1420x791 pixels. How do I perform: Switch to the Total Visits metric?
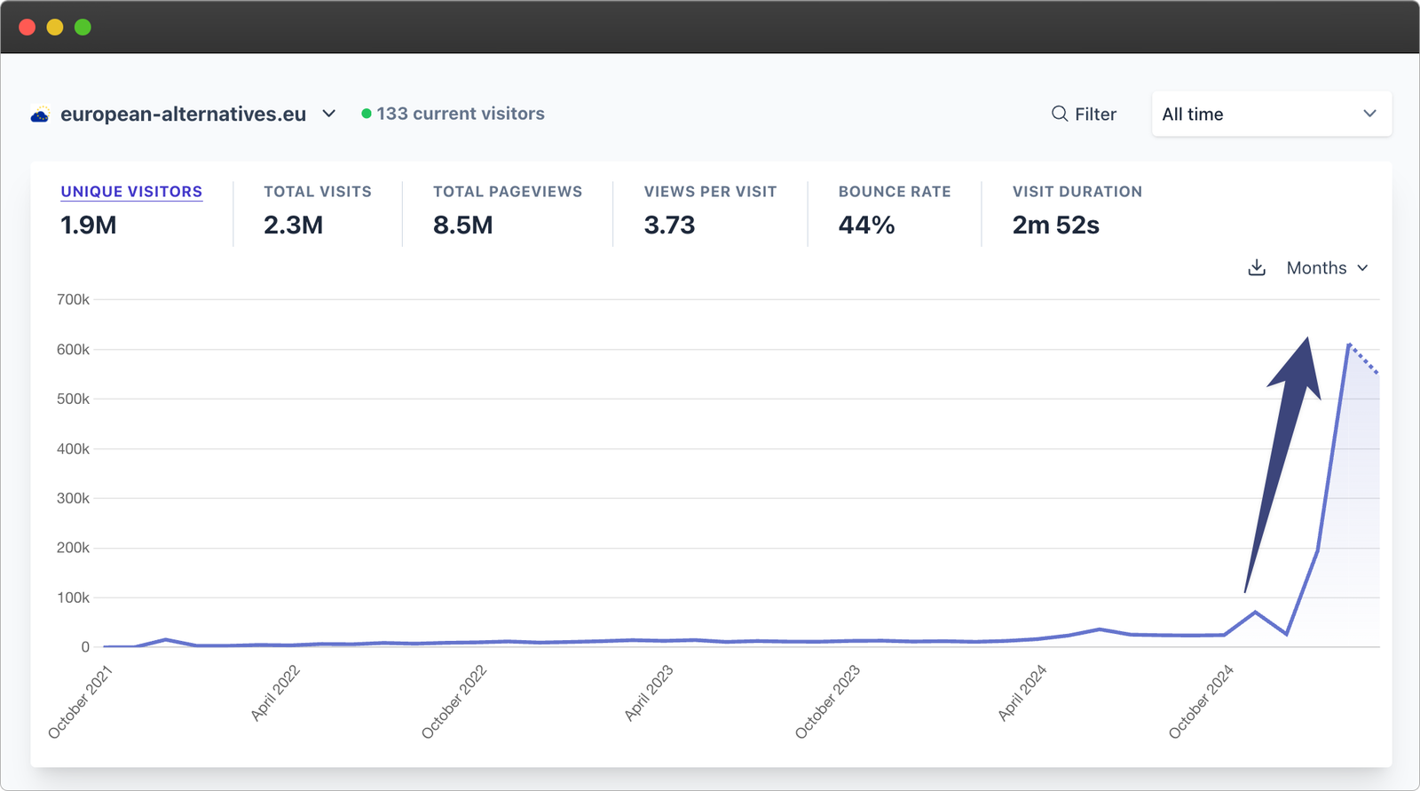317,192
